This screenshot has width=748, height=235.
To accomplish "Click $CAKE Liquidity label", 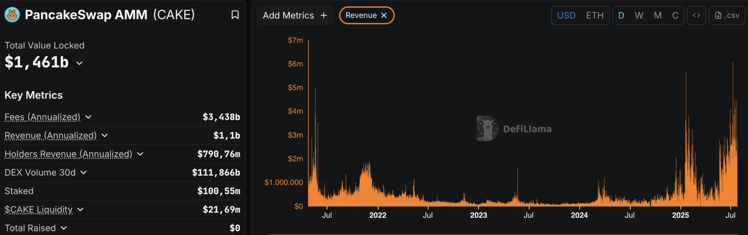I will pos(39,210).
